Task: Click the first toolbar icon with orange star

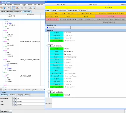Action: tap(1, 8)
